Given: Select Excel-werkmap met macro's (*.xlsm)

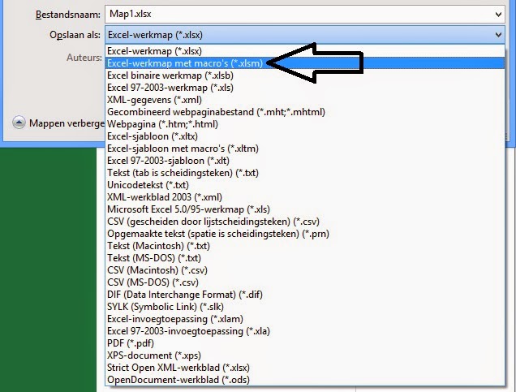Looking at the screenshot, I should click(x=305, y=62).
